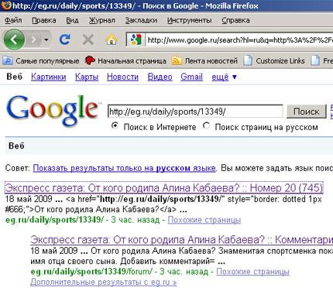Expand the ещё more services dropdown

224,77
